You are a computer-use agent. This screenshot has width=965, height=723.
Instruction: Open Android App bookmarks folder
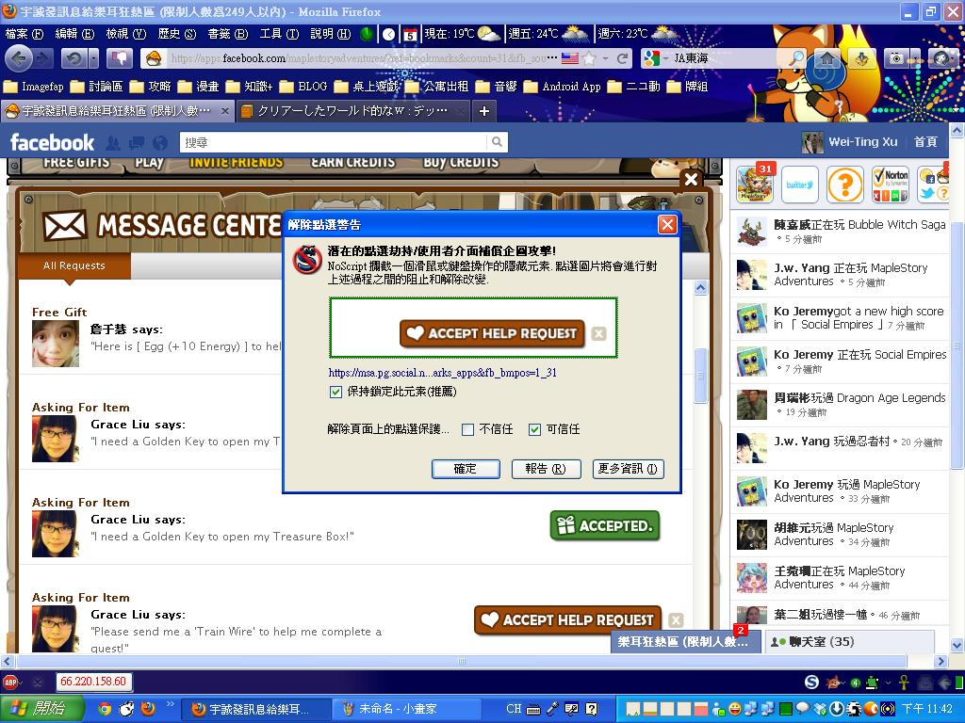point(563,87)
